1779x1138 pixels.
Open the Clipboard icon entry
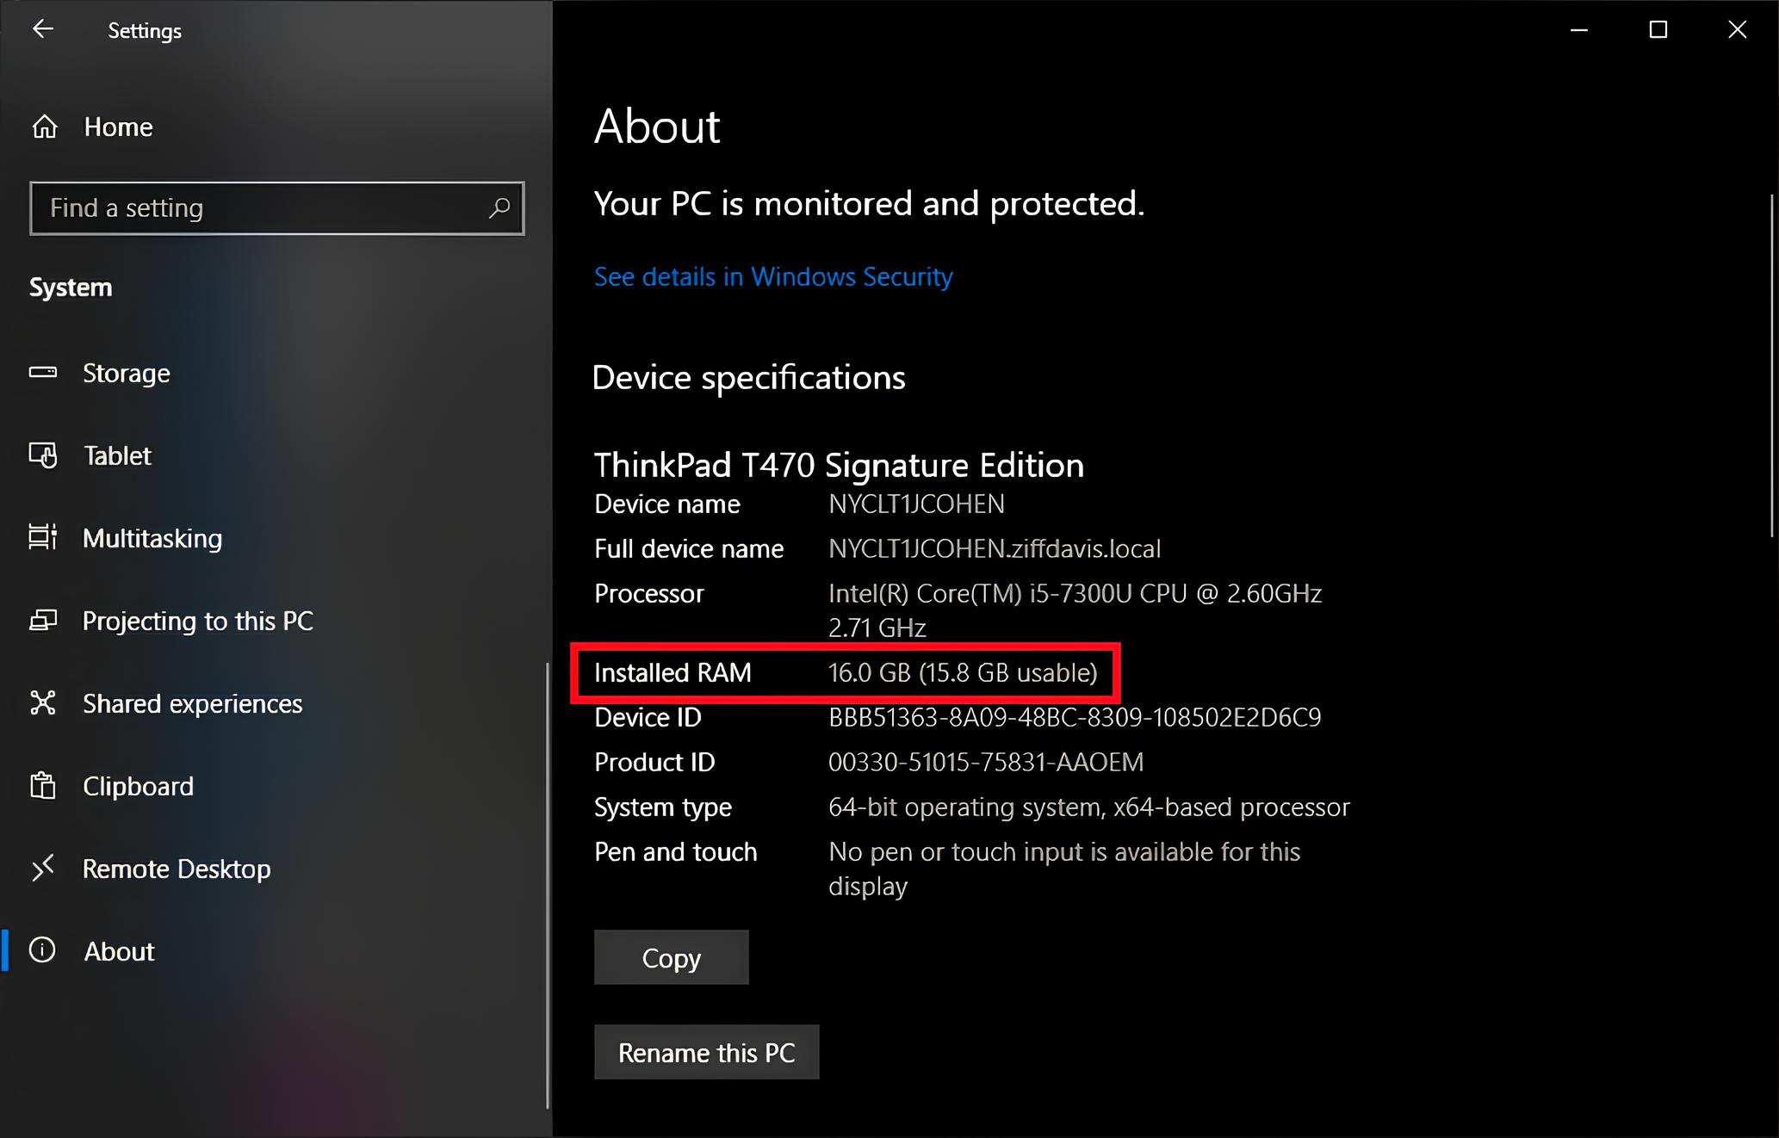43,785
